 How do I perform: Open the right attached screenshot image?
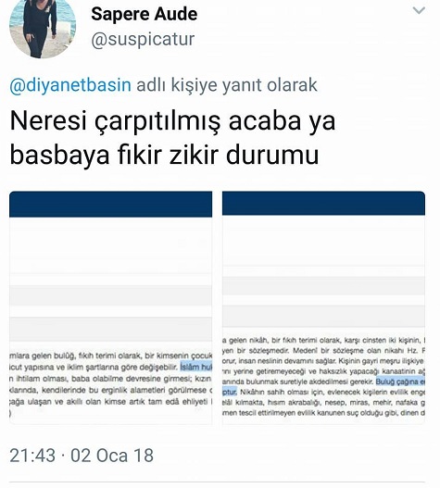tap(323, 307)
